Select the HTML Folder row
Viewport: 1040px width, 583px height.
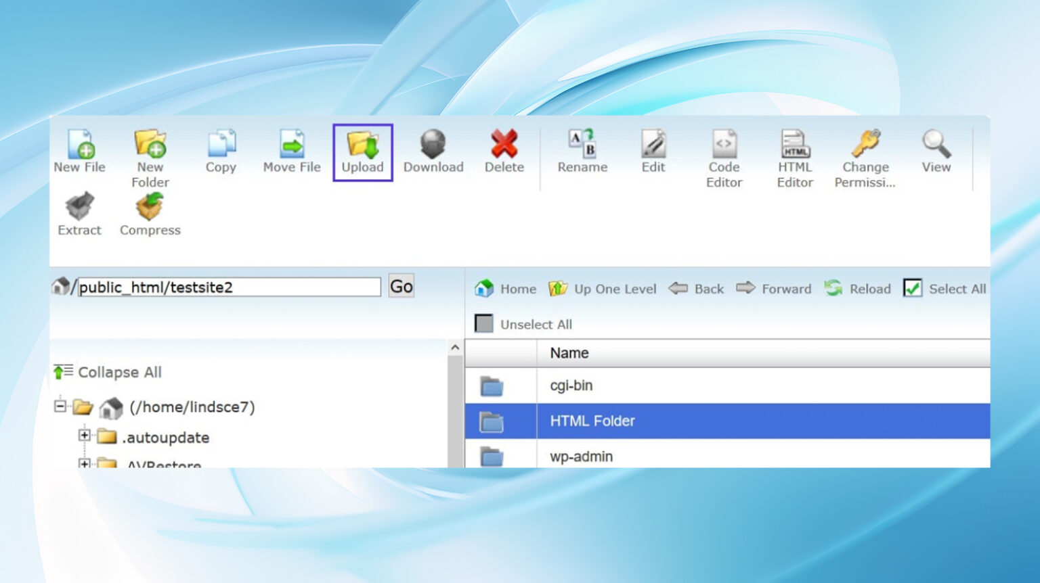point(592,421)
